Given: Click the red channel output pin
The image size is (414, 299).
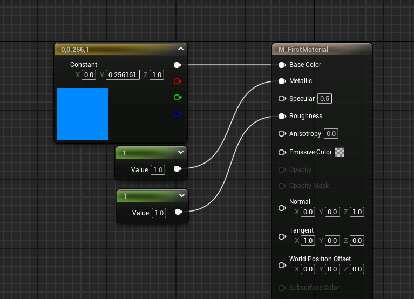Looking at the screenshot, I should 178,81.
